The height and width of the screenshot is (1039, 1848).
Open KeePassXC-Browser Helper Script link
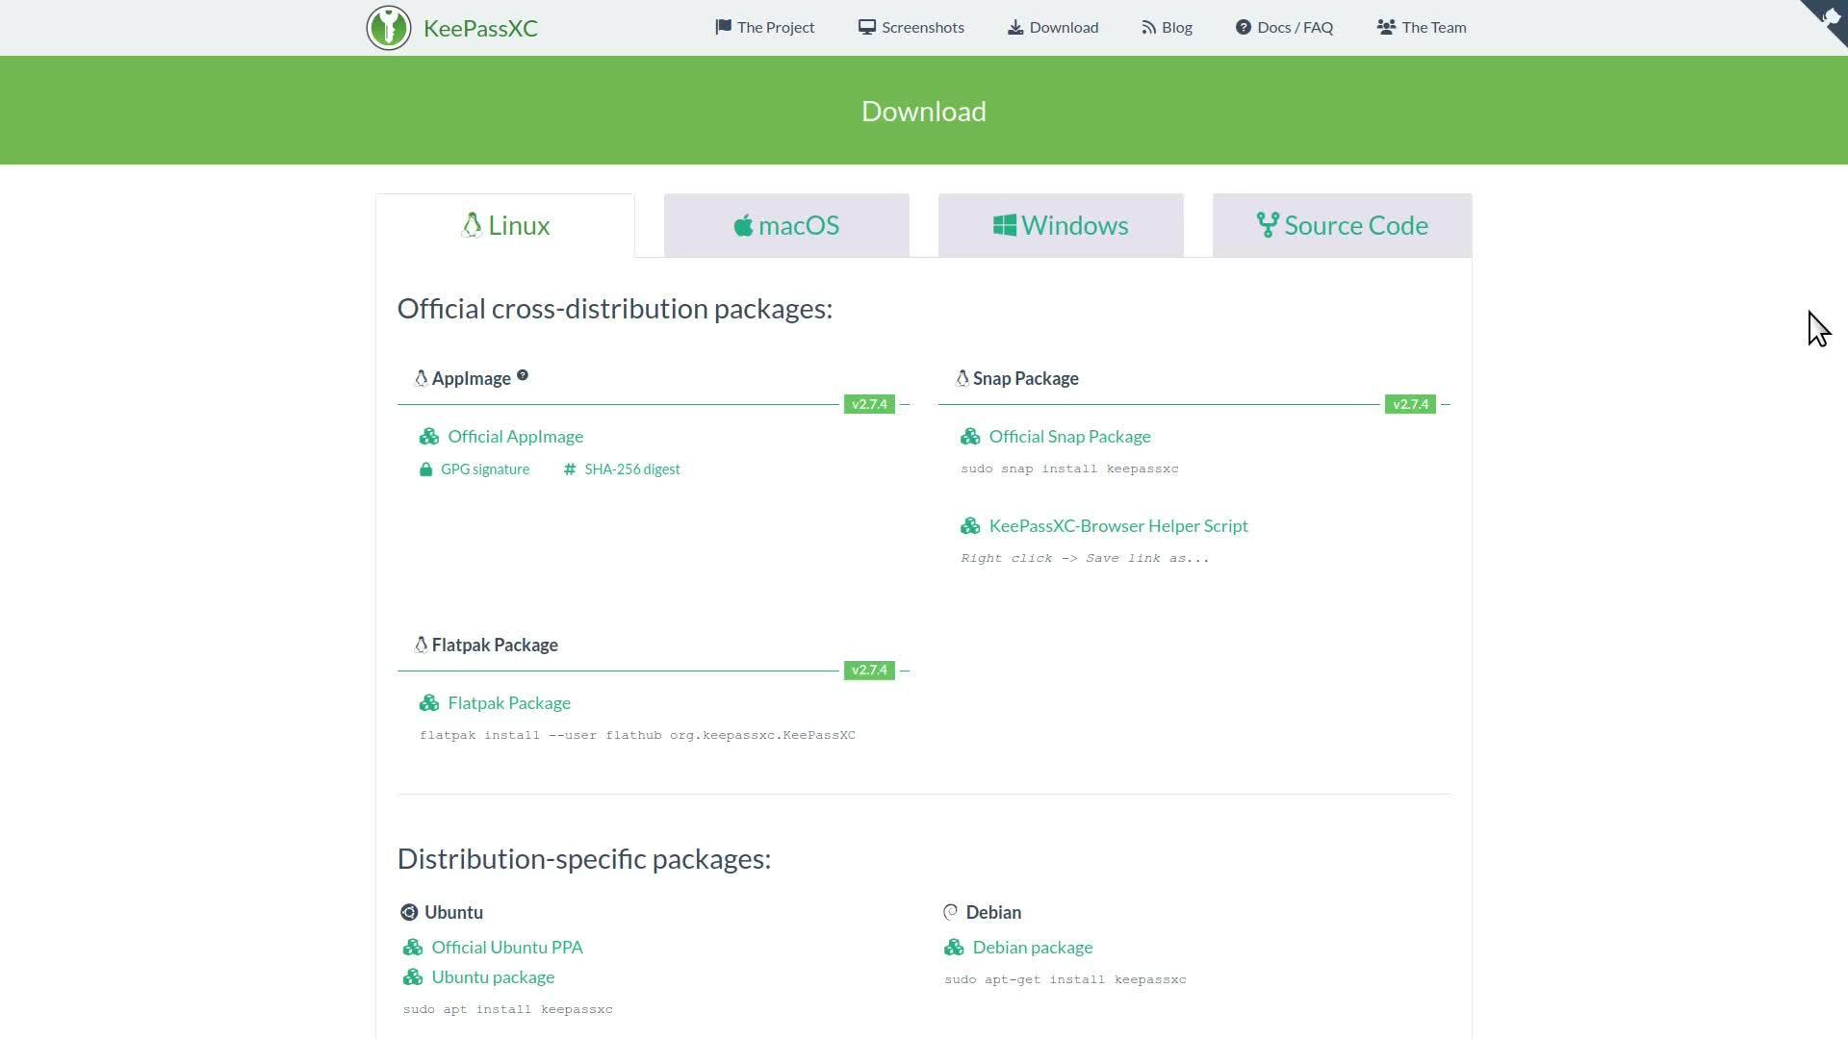tap(1118, 526)
